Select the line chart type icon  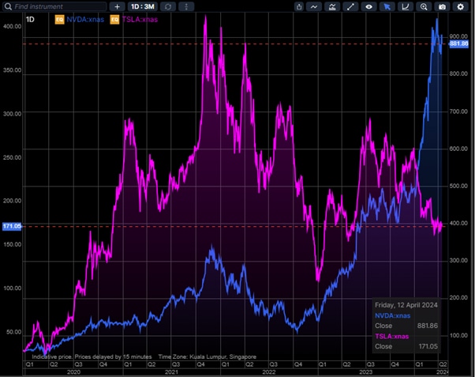pyautogui.click(x=314, y=6)
